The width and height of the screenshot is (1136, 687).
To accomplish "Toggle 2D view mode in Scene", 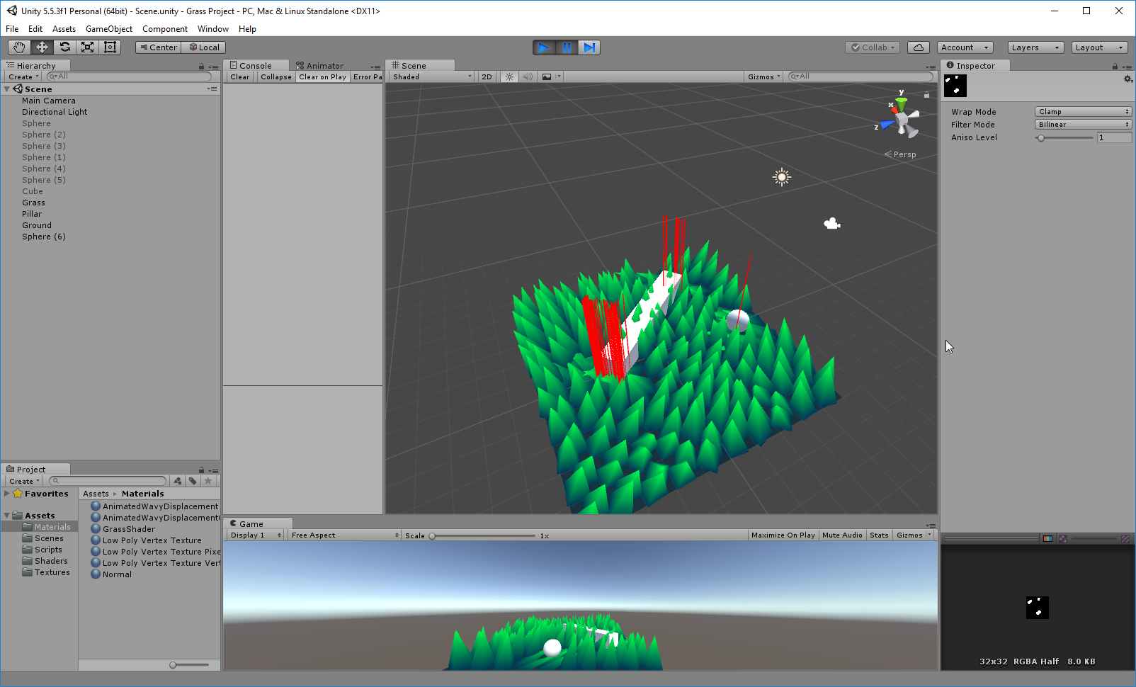I will [x=487, y=76].
